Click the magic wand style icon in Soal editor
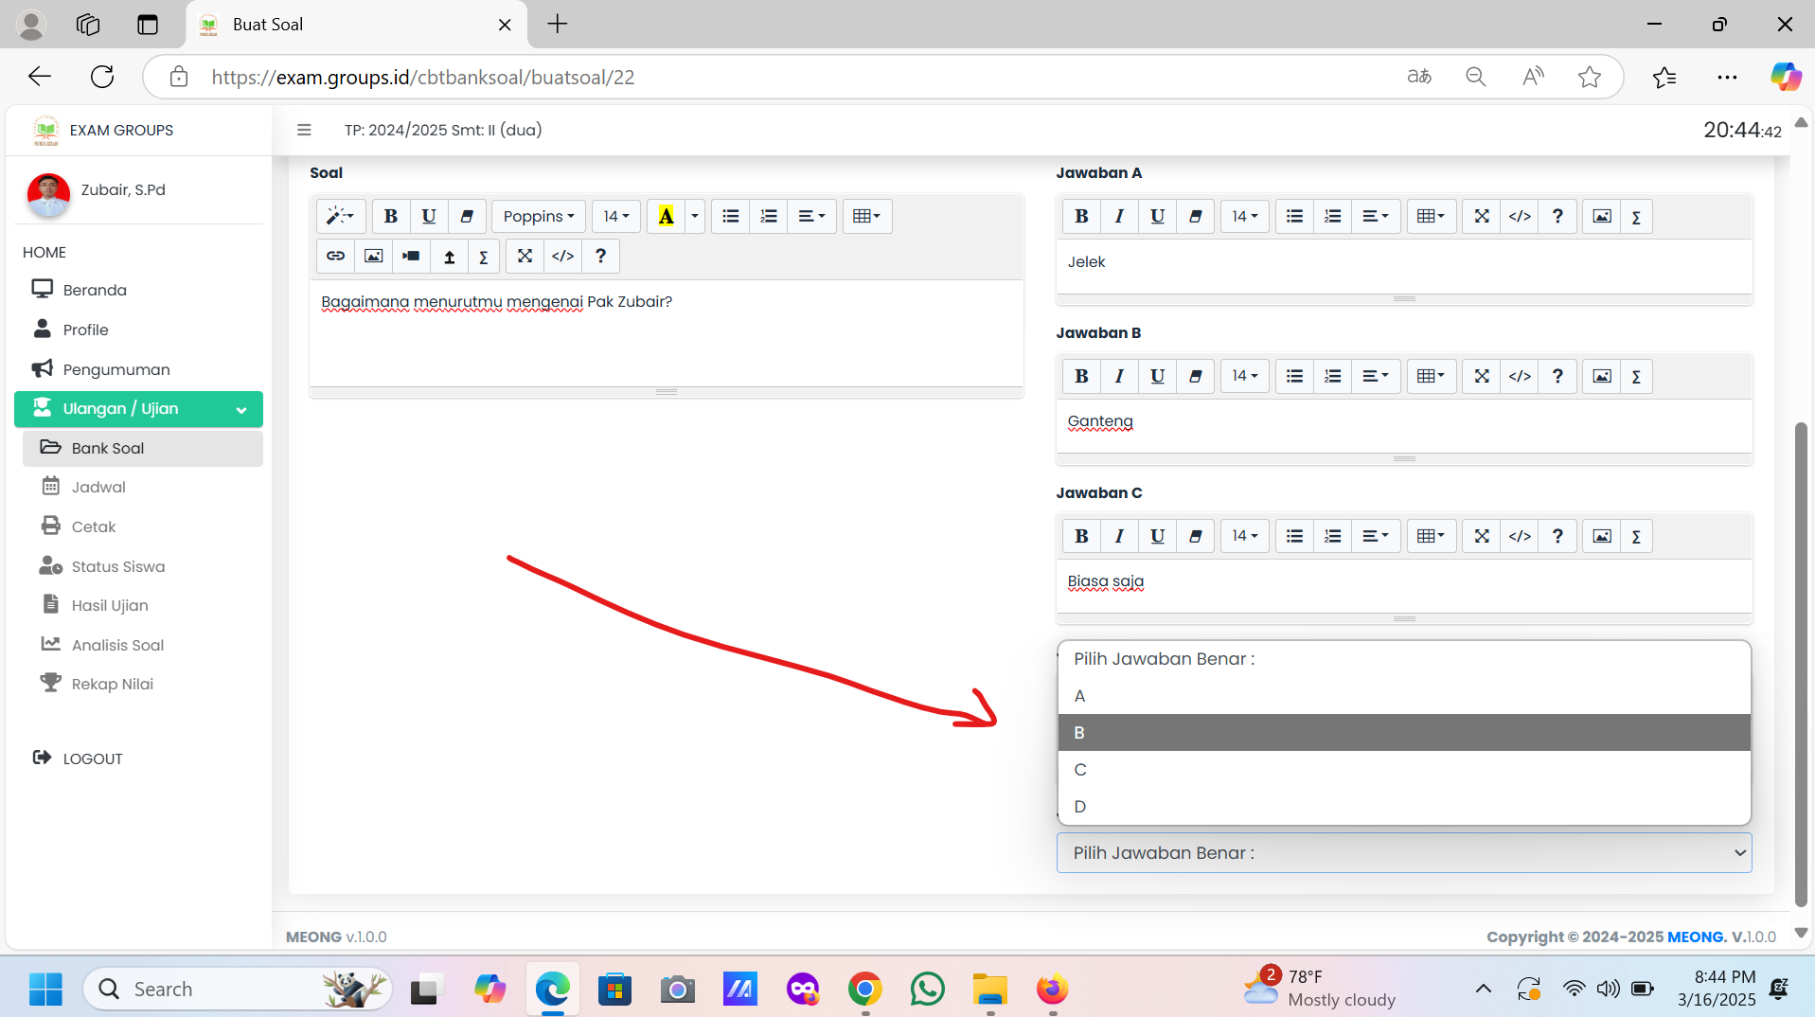1815x1017 pixels. 339,216
